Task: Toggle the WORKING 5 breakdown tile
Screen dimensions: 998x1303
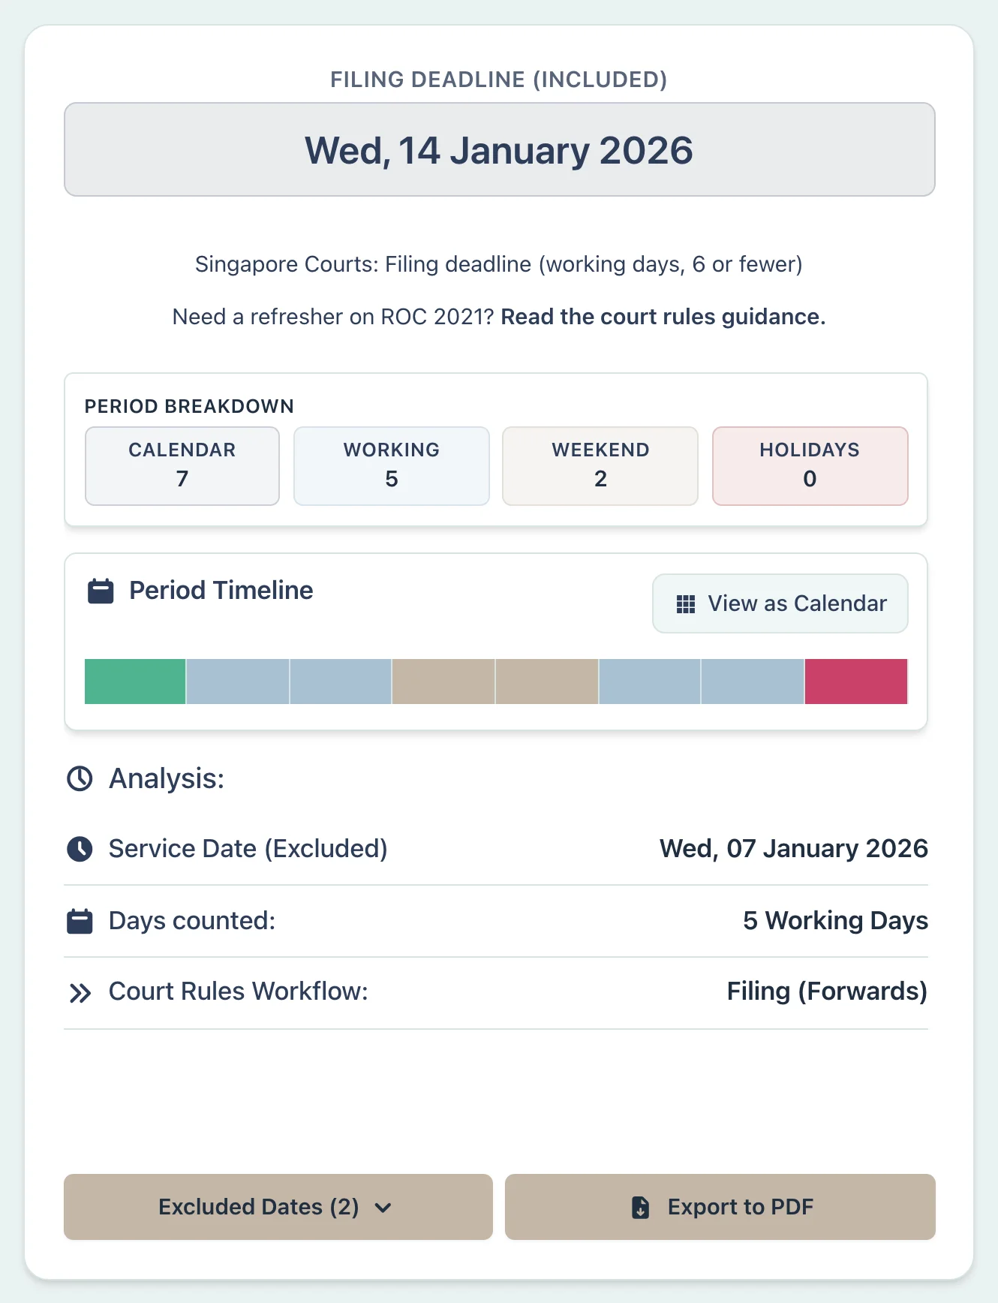Action: (x=391, y=465)
